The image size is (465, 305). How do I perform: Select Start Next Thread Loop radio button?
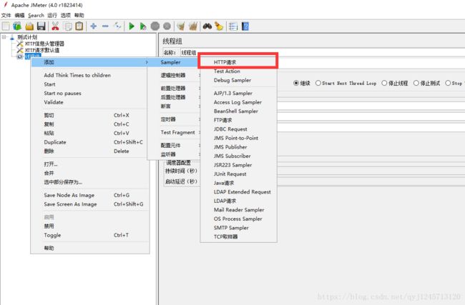click(318, 83)
